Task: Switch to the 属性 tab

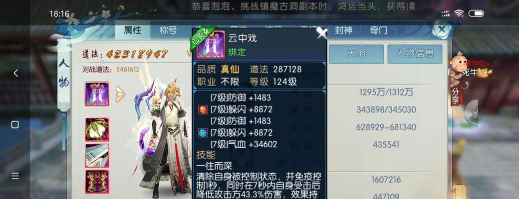Action: coord(133,30)
